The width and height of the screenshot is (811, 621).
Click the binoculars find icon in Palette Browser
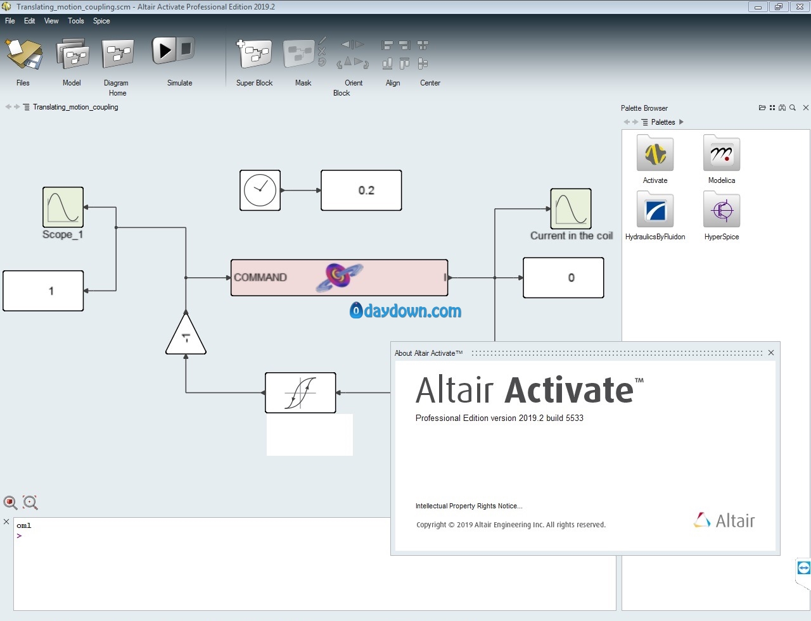pyautogui.click(x=782, y=108)
